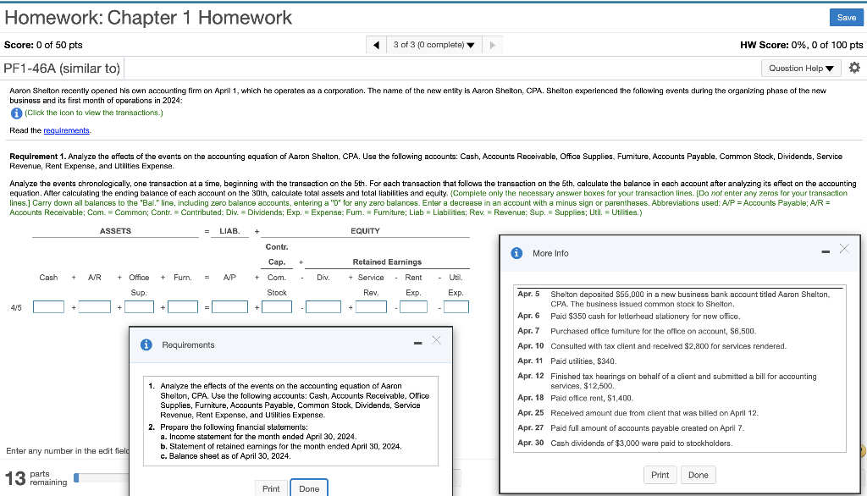
Task: Click the More Info dialog info icon
Action: point(517,253)
